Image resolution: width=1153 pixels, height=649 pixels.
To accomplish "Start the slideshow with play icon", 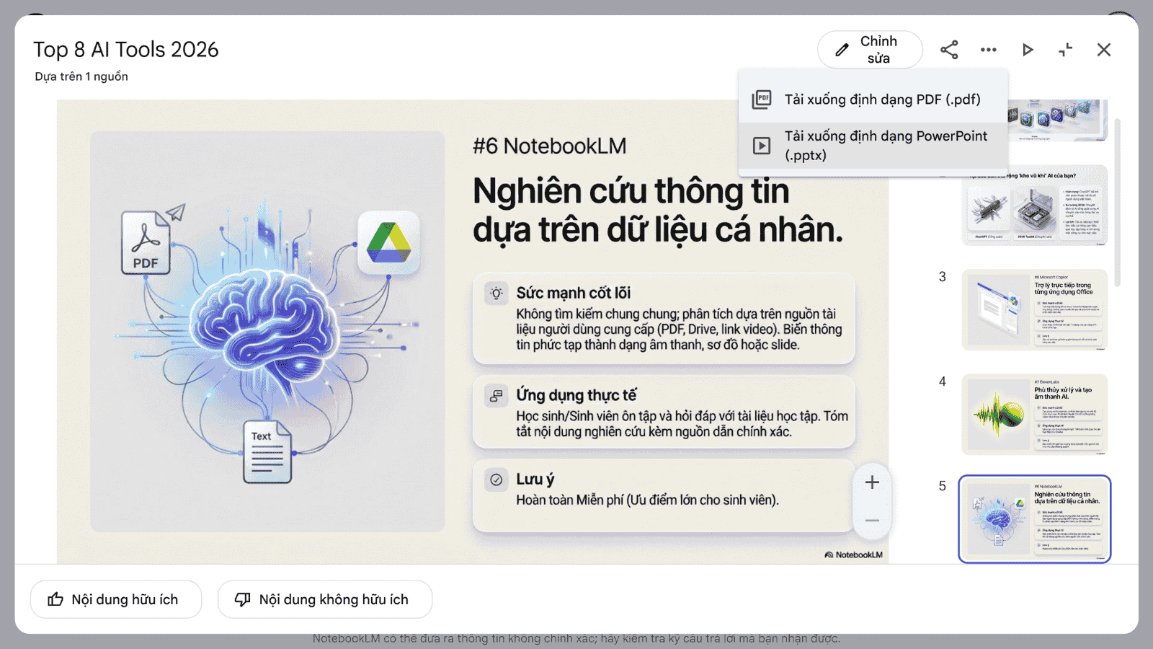I will point(1027,50).
